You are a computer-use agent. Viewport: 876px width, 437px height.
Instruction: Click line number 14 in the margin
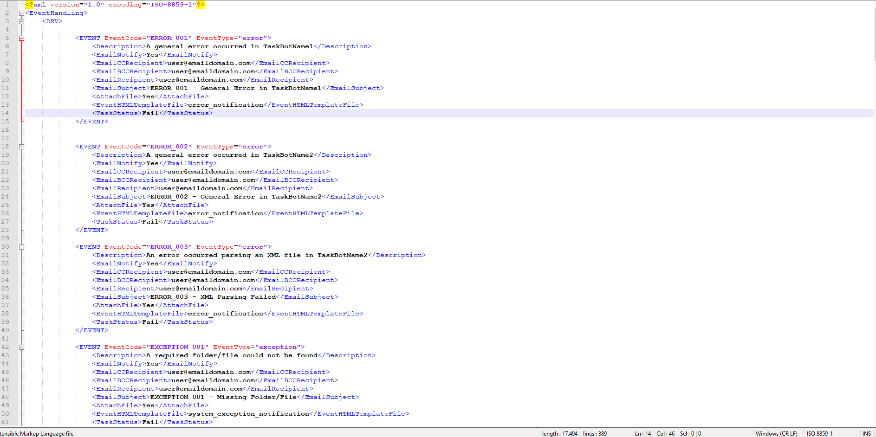tap(5, 113)
